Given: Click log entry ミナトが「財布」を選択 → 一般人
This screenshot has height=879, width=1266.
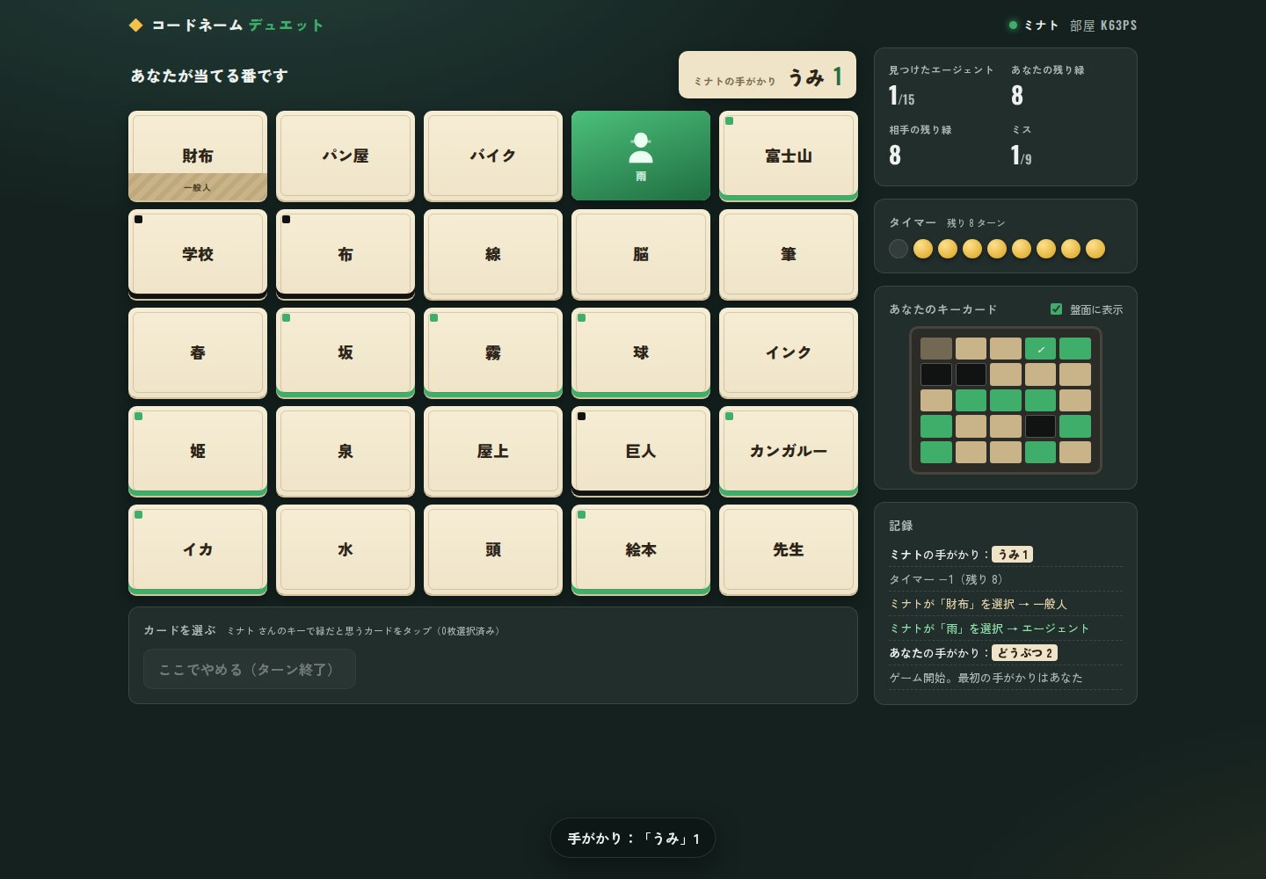Looking at the screenshot, I should point(1006,604).
